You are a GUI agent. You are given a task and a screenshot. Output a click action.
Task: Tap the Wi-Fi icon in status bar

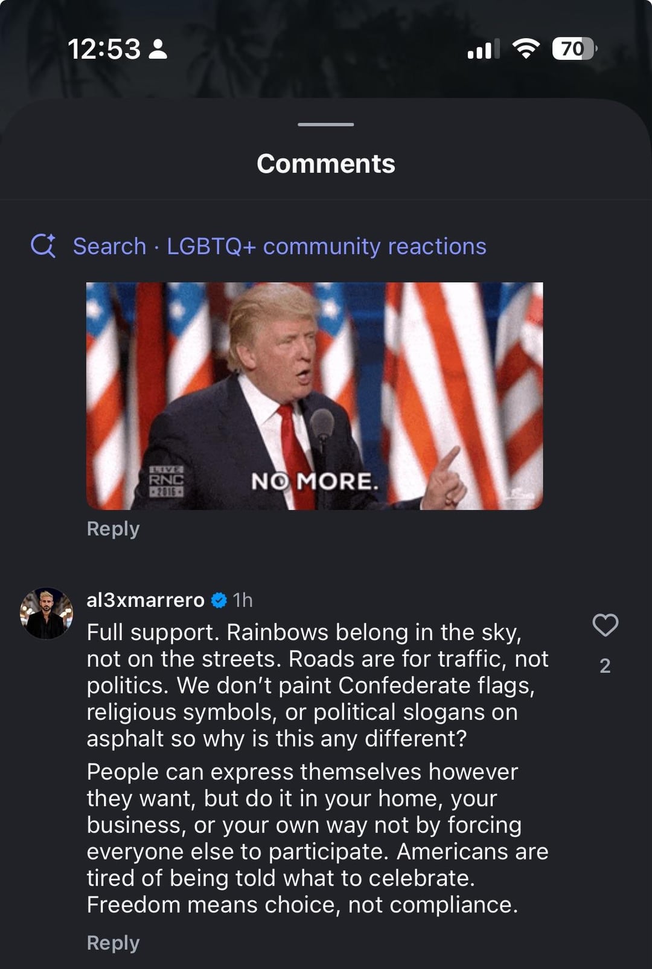click(x=526, y=48)
